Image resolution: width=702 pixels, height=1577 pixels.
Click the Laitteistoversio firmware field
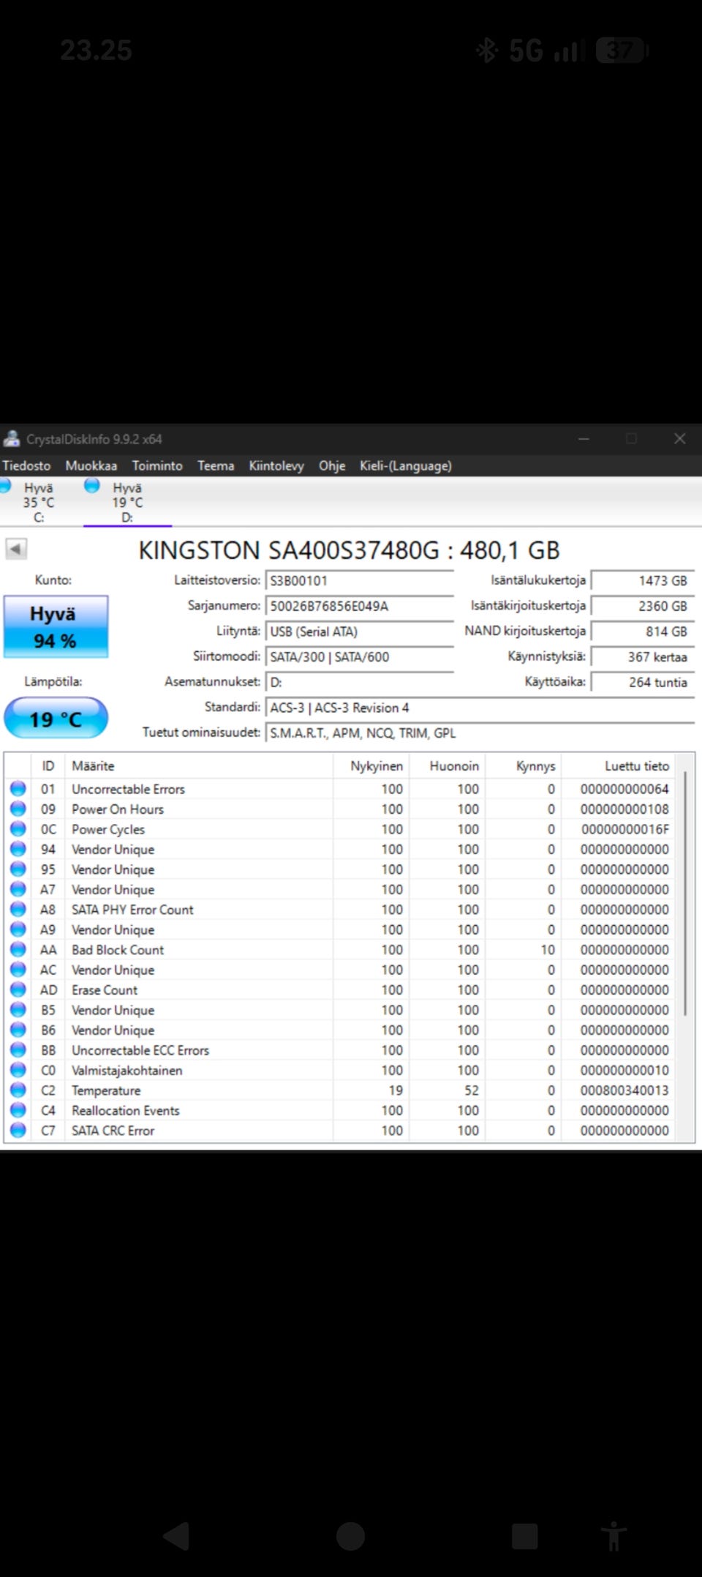point(359,581)
